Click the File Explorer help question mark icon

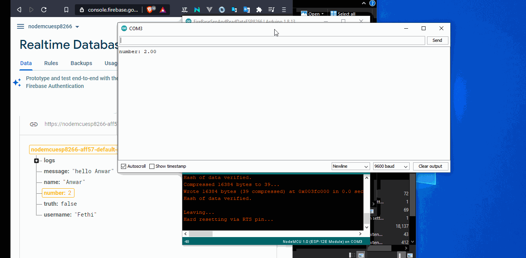point(372,3)
